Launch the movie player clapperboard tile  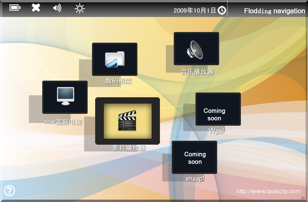point(127,121)
